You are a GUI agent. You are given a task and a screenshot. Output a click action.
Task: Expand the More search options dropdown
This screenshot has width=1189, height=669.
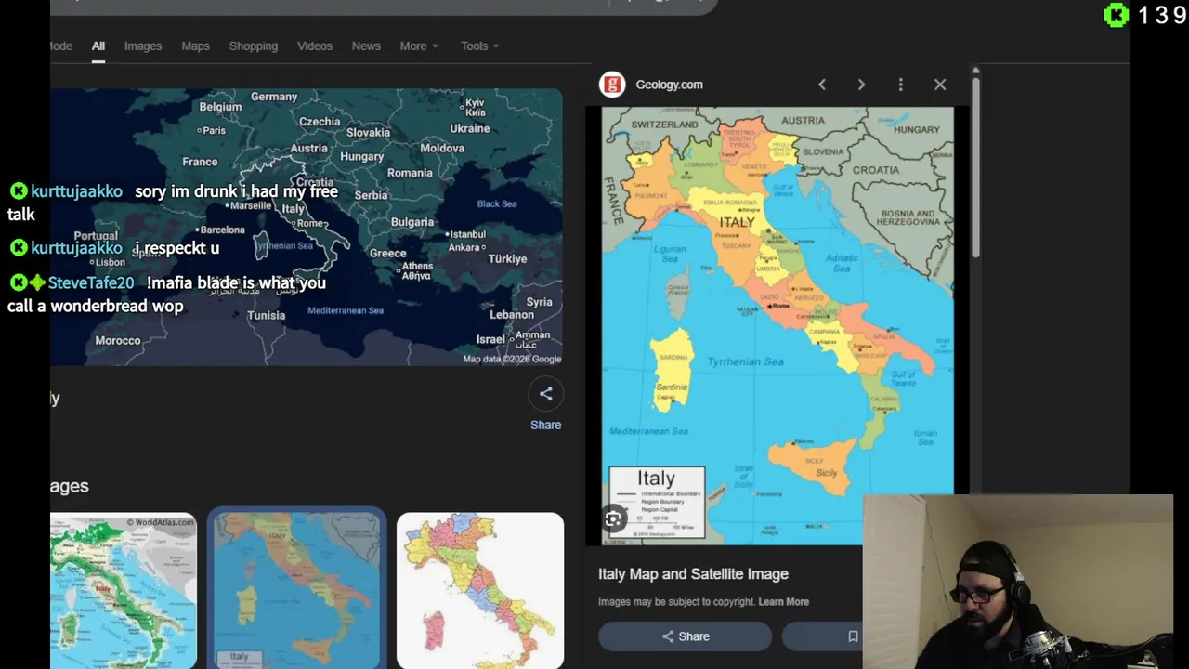pyautogui.click(x=419, y=46)
